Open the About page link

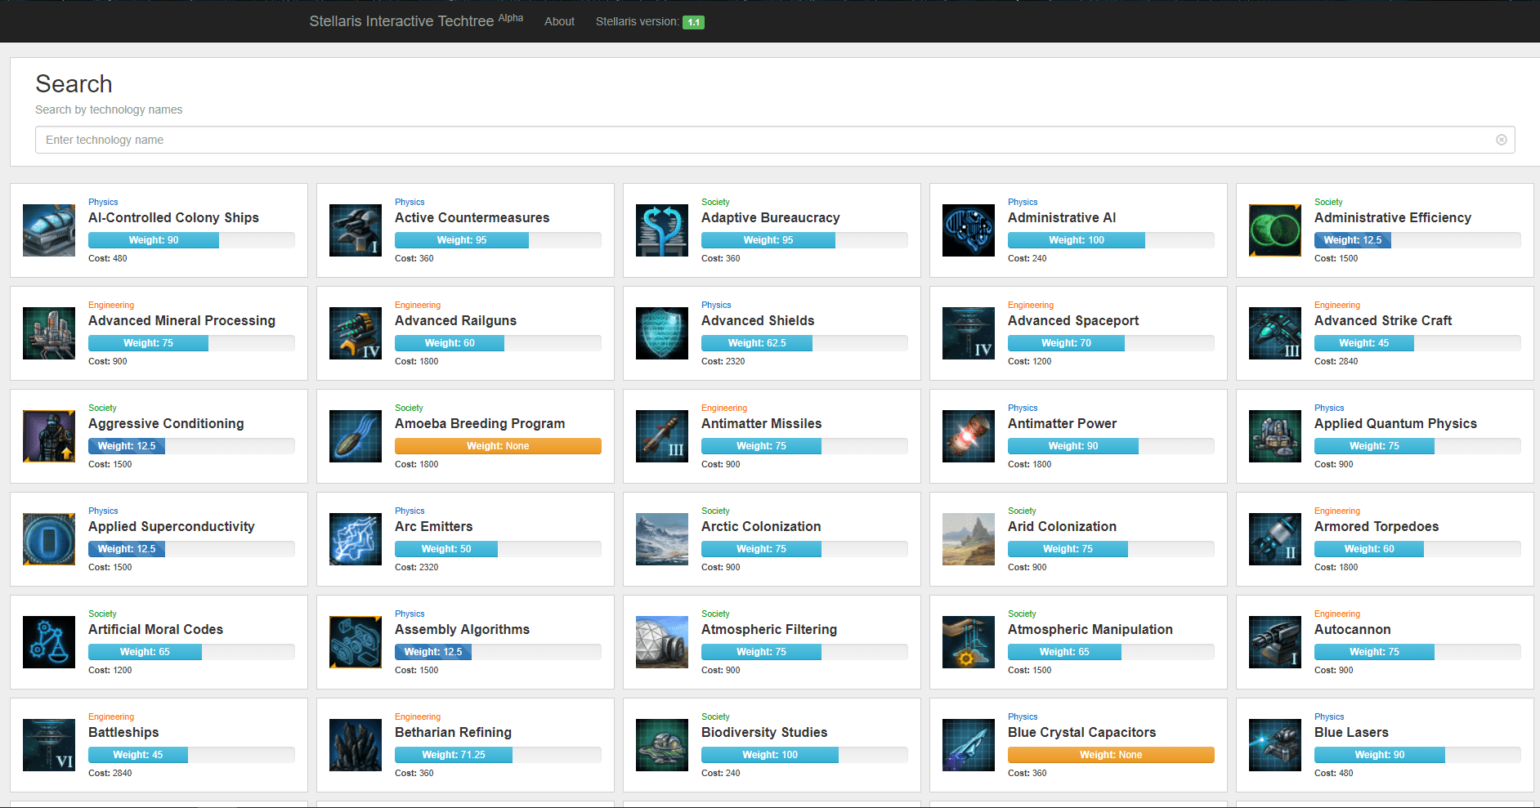tap(559, 21)
